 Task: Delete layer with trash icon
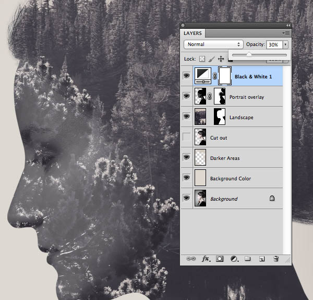click(276, 259)
